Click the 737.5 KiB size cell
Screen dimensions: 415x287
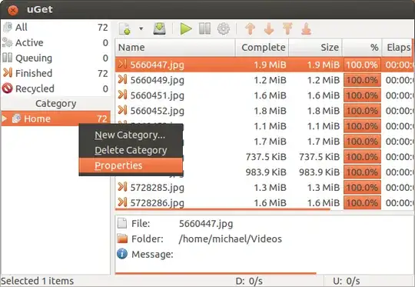click(319, 157)
